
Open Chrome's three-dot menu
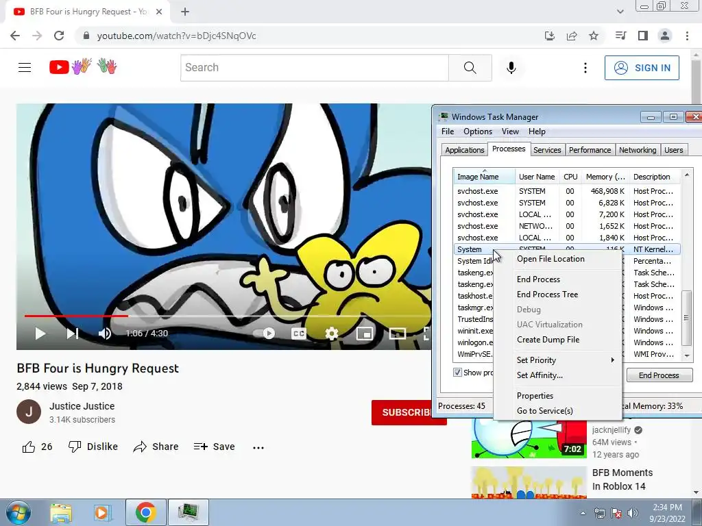(x=687, y=36)
